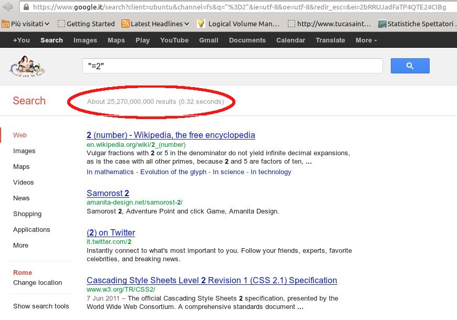Click Show search tools in sidebar
The width and height of the screenshot is (457, 320).
[41, 306]
